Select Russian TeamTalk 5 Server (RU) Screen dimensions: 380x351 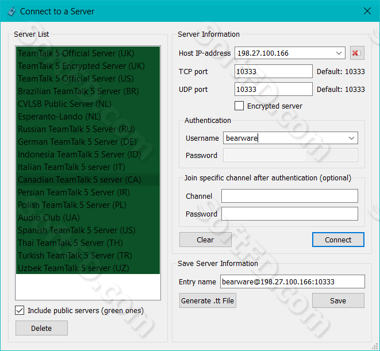[x=88, y=129]
